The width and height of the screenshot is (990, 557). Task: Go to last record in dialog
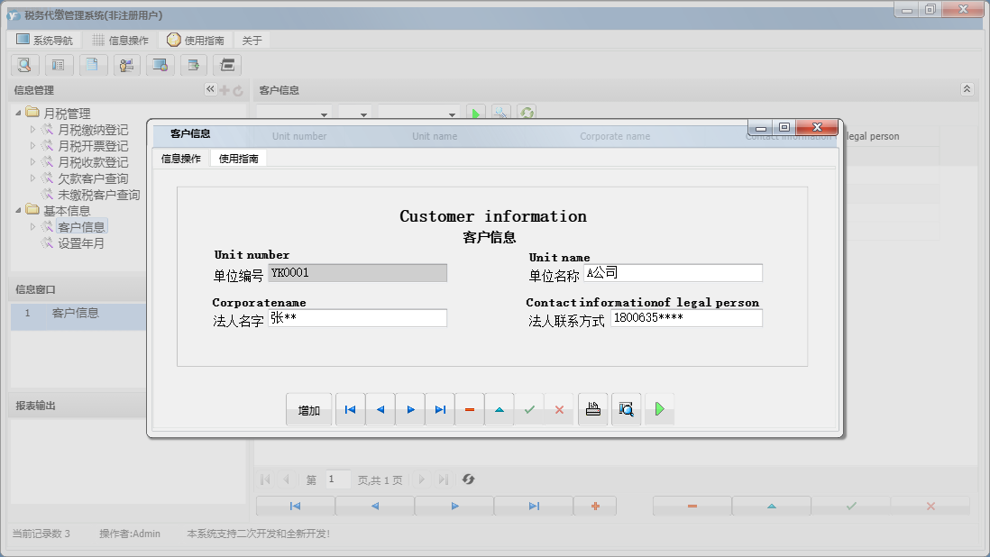coord(439,409)
